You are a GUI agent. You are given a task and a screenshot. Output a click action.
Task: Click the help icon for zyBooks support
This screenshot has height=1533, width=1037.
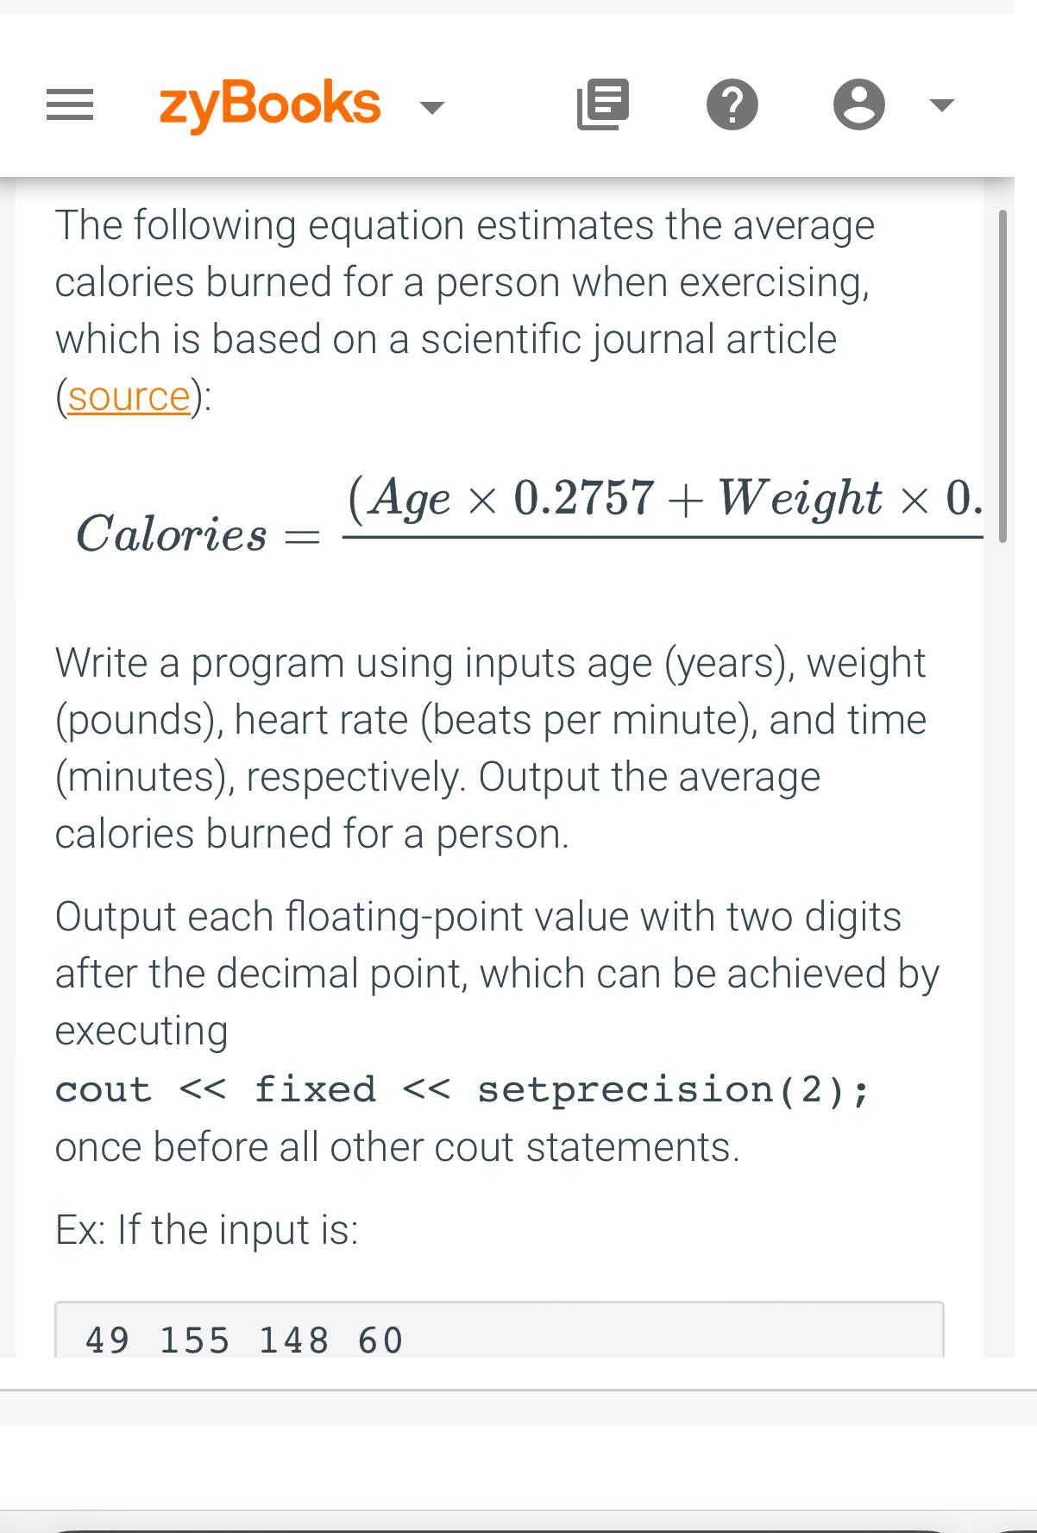(732, 104)
